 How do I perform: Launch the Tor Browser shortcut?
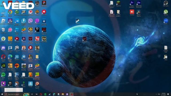(37, 21)
